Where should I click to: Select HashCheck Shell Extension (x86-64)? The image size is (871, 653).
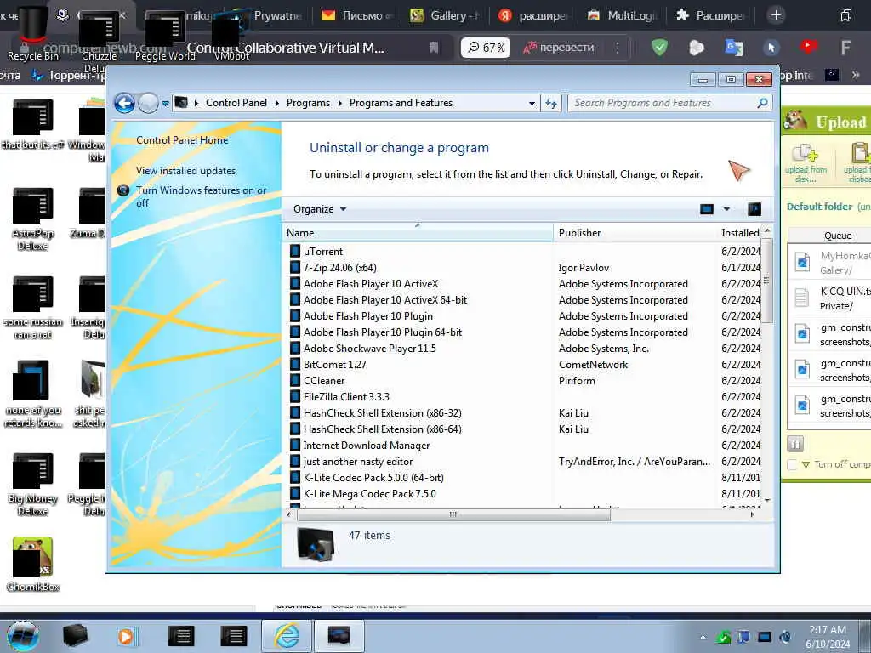tap(382, 429)
